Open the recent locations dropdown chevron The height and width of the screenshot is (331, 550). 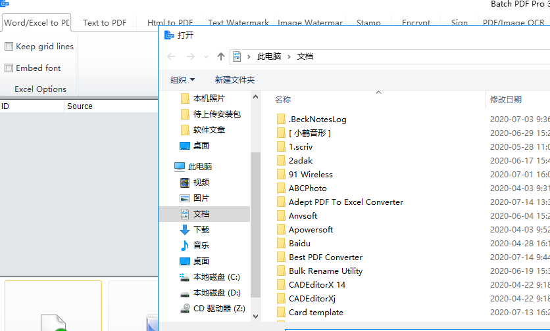tap(206, 56)
